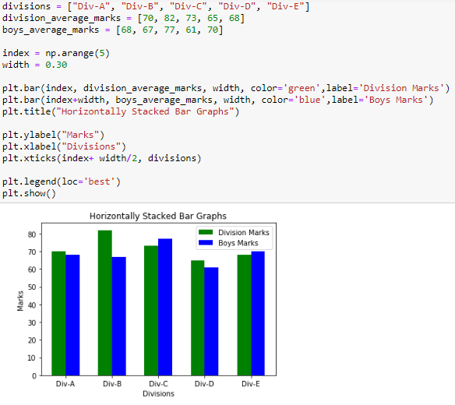Click the blue bar for Div-C
The image size is (455, 405).
click(165, 307)
